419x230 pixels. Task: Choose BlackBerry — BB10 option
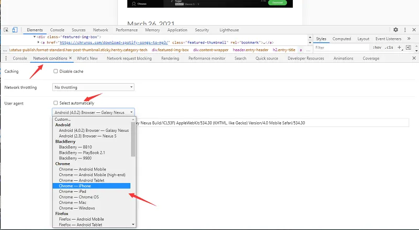tap(92, 147)
